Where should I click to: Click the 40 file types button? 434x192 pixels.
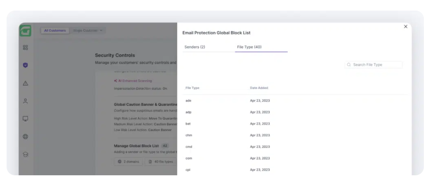click(161, 162)
